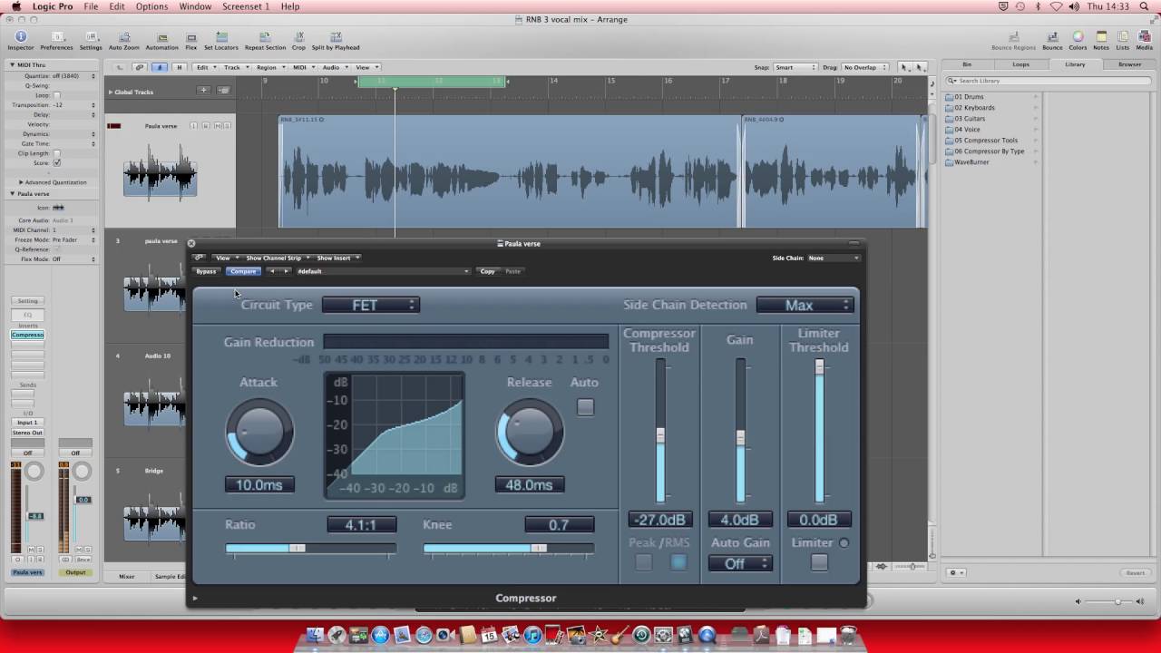The width and height of the screenshot is (1161, 653).
Task: Click the link icon in Compressor plugin header
Action: 199,258
